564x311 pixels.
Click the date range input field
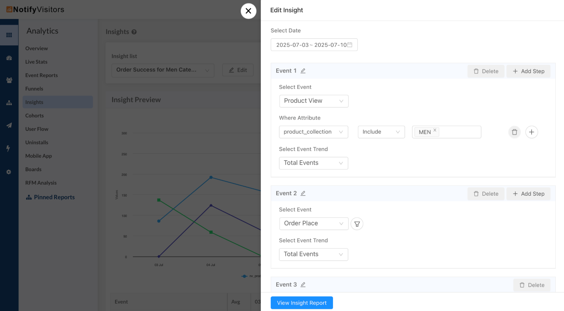[314, 45]
